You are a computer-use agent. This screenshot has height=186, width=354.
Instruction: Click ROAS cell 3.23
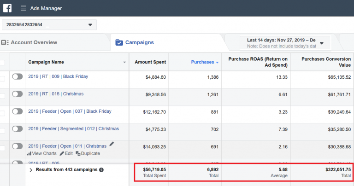[x=283, y=112]
